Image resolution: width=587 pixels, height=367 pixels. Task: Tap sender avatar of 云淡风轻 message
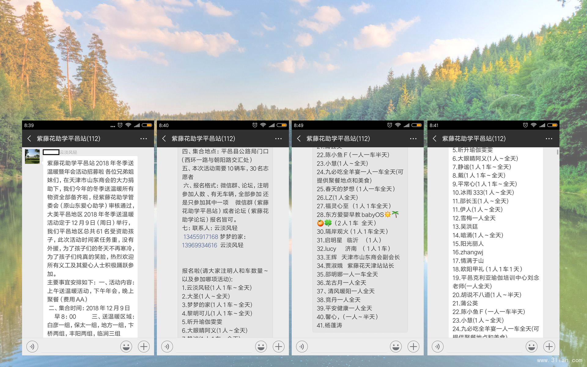(32, 156)
